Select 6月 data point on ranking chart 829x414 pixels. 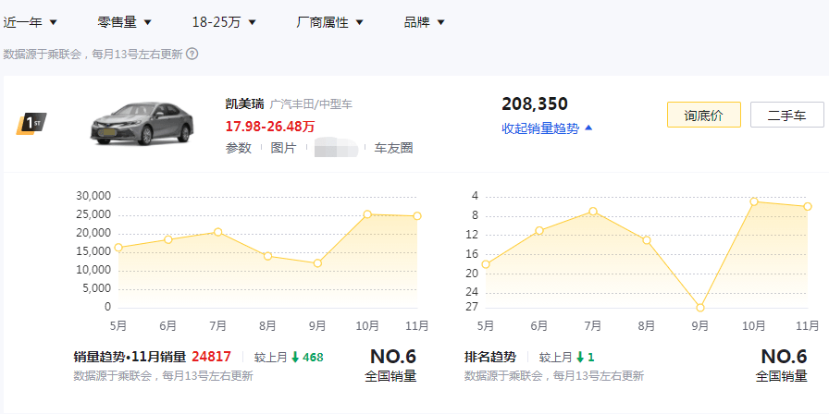tap(539, 230)
